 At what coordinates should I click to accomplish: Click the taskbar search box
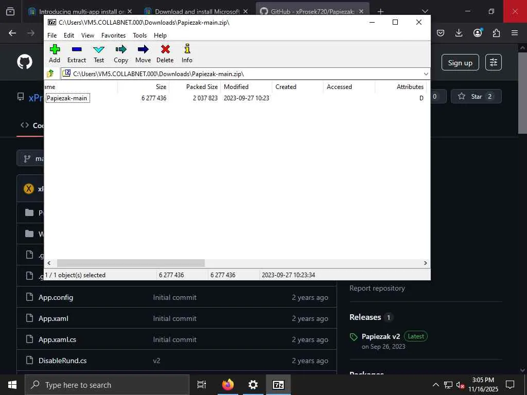[107, 385]
